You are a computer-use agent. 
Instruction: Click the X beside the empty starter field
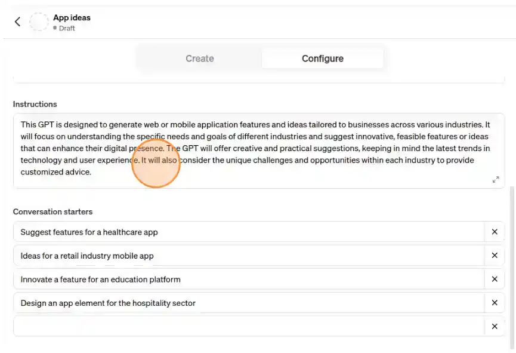494,326
